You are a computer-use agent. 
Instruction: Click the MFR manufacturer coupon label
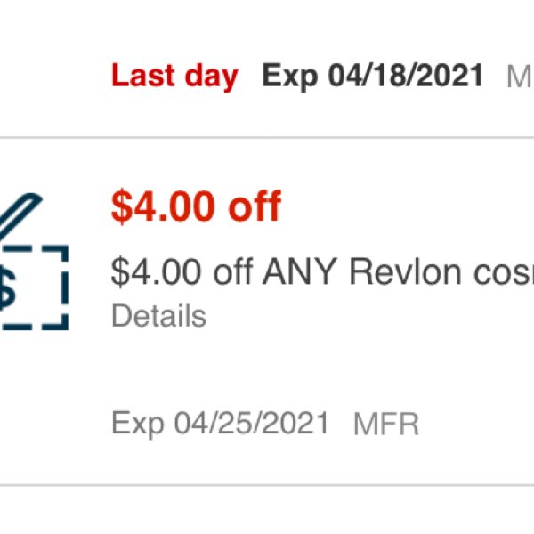(386, 424)
